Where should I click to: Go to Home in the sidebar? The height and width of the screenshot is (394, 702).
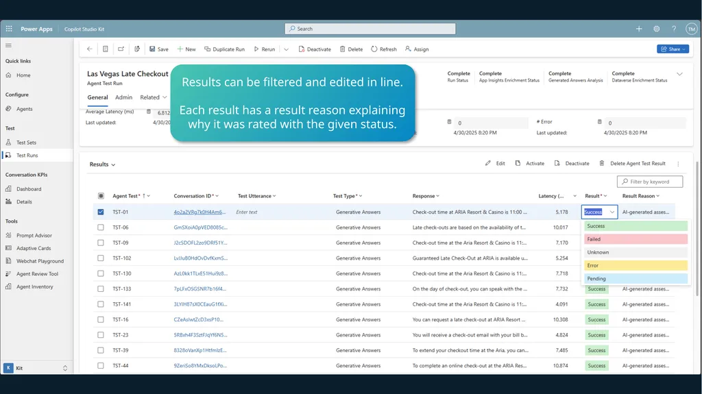tap(23, 75)
